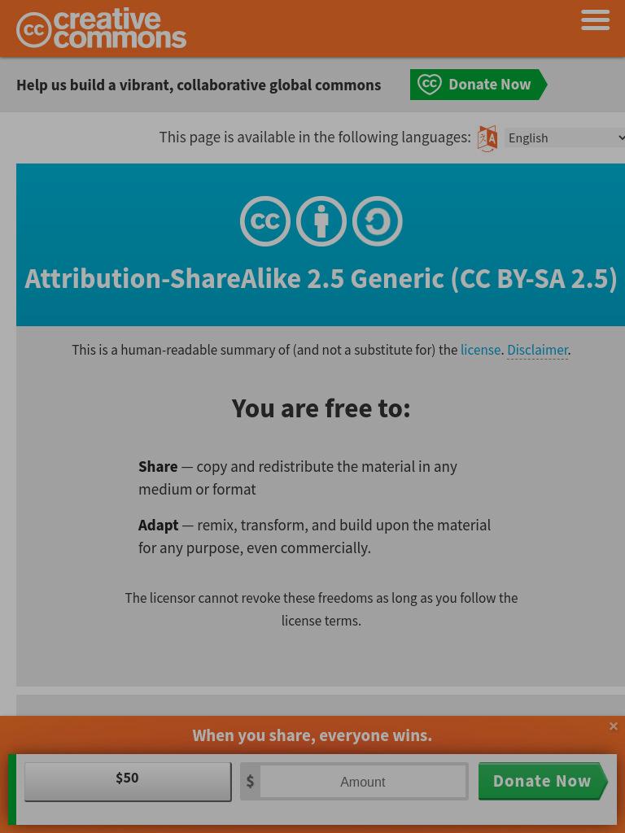Select the $50 donation amount
This screenshot has width=625, height=833.
coord(128,782)
